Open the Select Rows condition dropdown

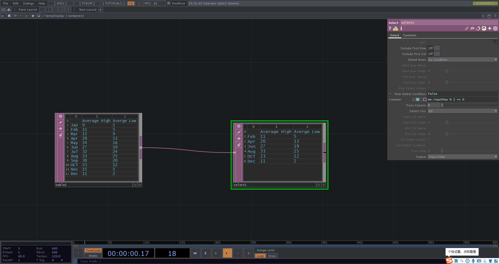(x=462, y=59)
